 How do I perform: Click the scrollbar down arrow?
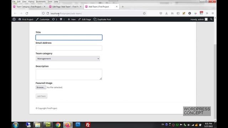215,120
